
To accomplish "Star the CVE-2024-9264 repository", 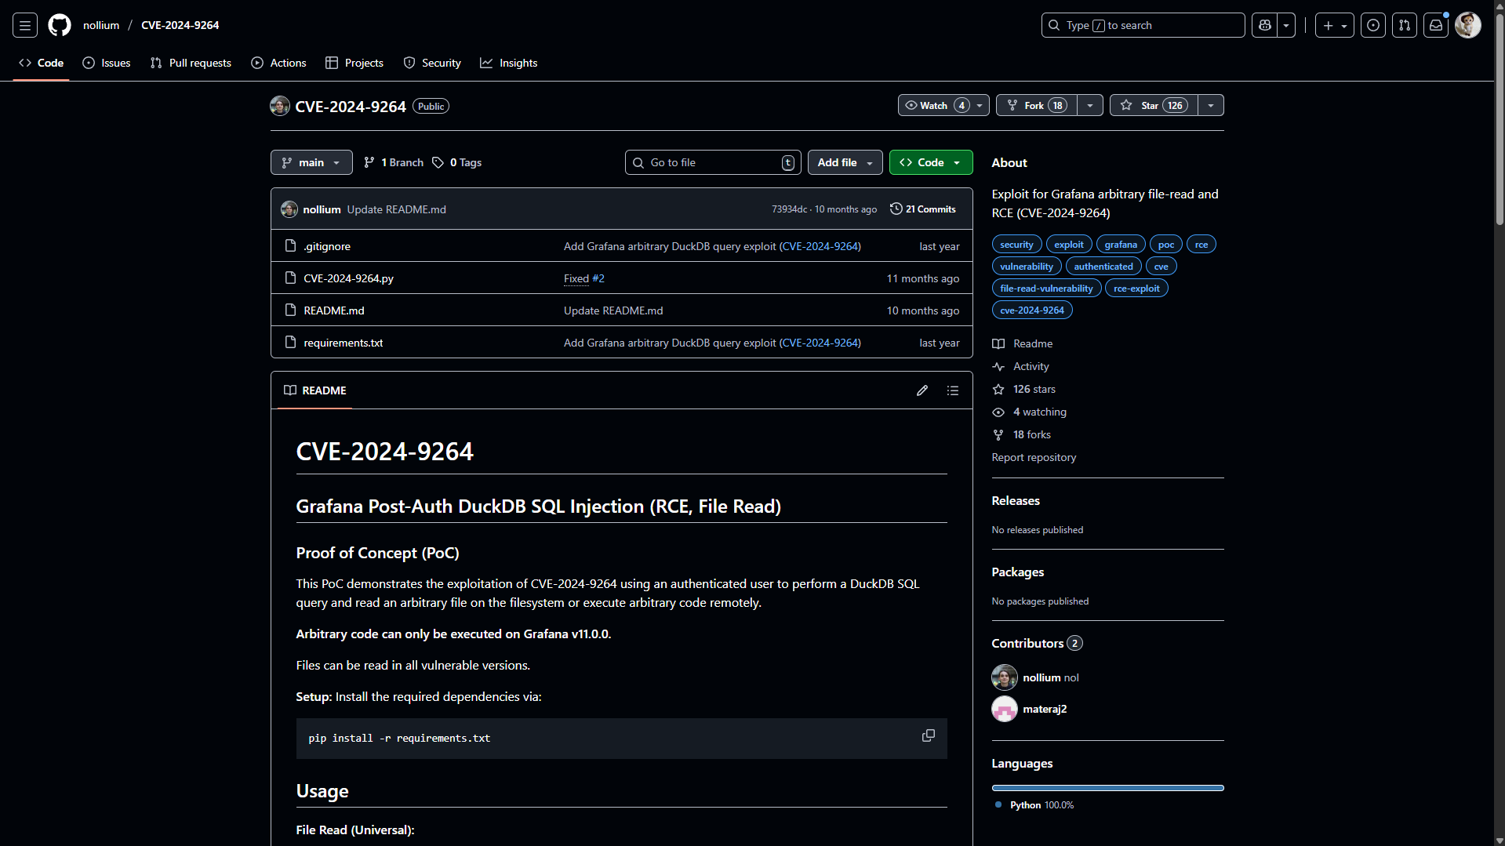I will (x=1151, y=104).
